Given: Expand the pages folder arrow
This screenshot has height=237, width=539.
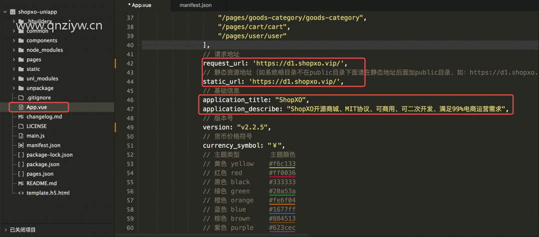Looking at the screenshot, I should [x=14, y=59].
